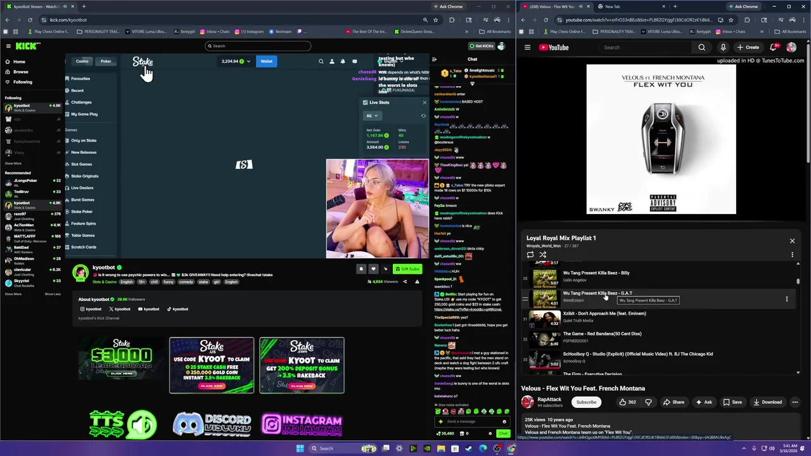This screenshot has width=811, height=456.
Task: Open the Discord panel image
Action: (x=212, y=424)
